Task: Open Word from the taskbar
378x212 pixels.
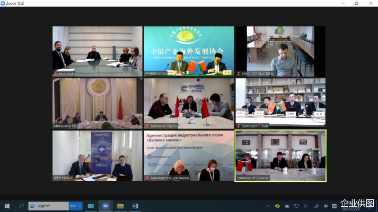Action: 135,206
